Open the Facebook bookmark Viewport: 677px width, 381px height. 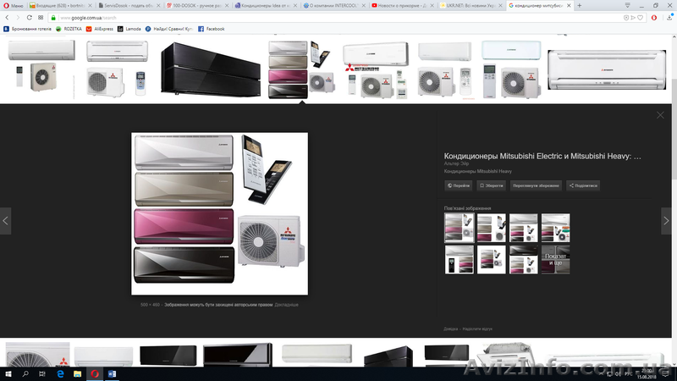(x=212, y=29)
